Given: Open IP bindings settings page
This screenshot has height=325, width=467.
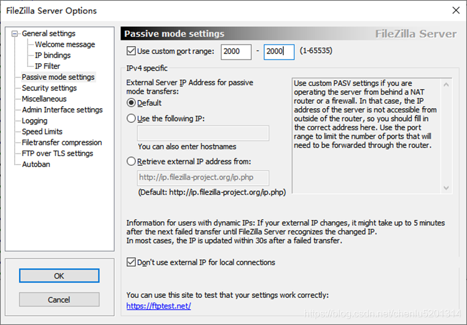Looking at the screenshot, I should coord(52,55).
